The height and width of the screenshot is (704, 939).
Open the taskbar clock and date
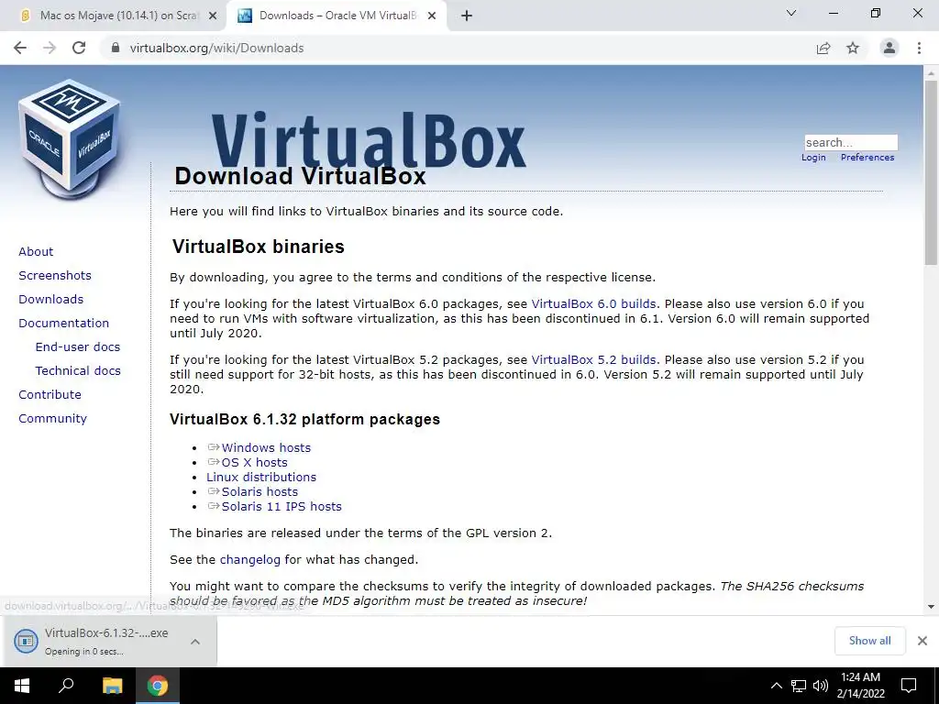[860, 686]
